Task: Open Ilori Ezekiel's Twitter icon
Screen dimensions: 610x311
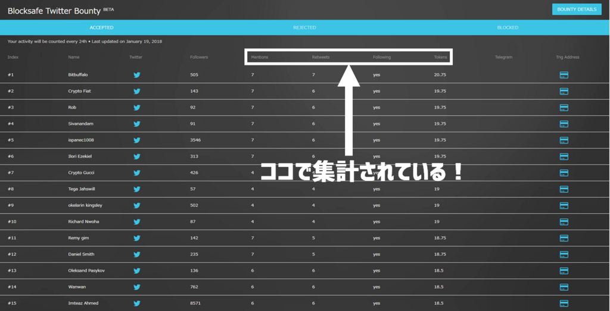Action: coord(137,156)
